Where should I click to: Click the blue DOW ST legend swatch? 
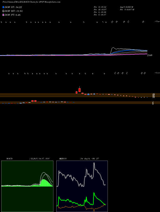[4, 7]
